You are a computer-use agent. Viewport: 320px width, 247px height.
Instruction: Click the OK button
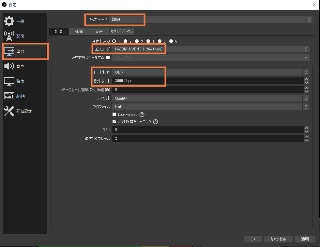253,239
